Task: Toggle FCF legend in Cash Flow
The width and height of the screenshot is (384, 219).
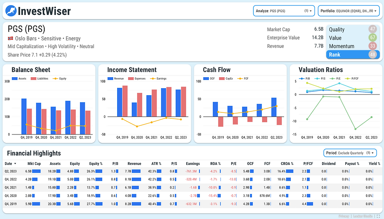Action: [243, 79]
